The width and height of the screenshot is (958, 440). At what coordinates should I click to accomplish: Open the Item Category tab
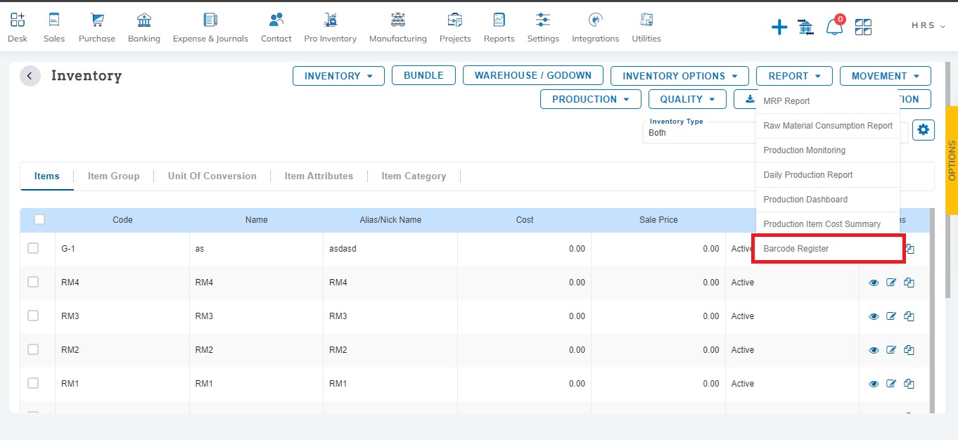[414, 176]
